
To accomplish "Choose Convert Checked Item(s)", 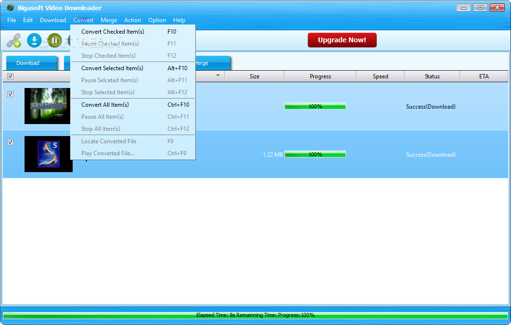I will click(x=133, y=32).
